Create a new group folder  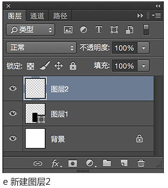coord(107,163)
